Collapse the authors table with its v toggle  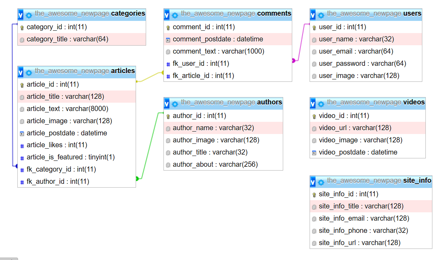167,104
